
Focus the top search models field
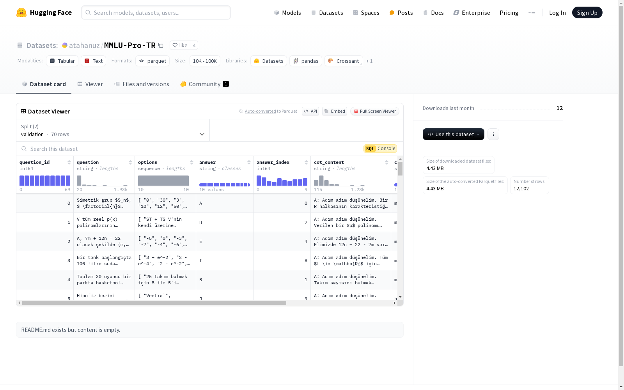156,12
